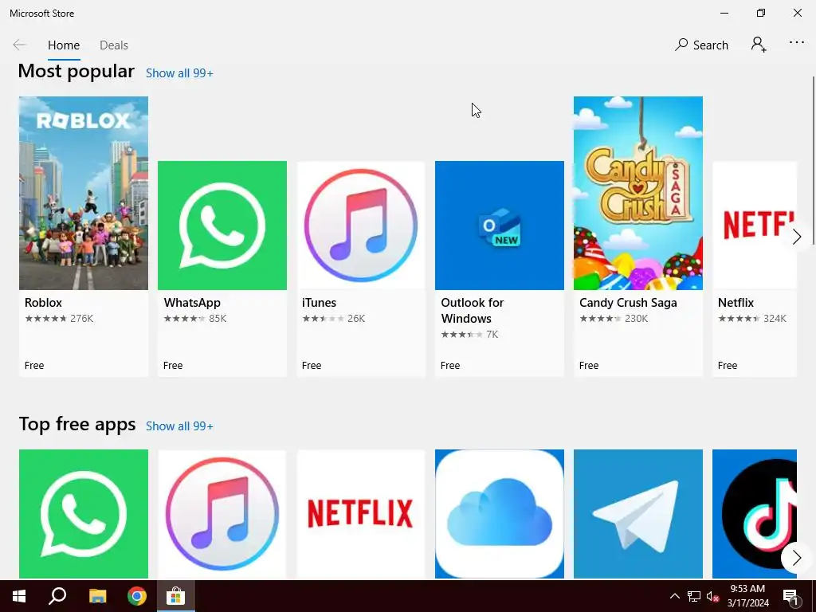This screenshot has height=612, width=816.
Task: Click the Roblox 276K star rating
Action: pos(59,319)
